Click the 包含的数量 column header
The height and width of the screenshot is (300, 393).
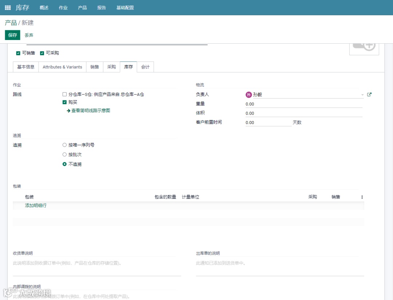[166, 197]
